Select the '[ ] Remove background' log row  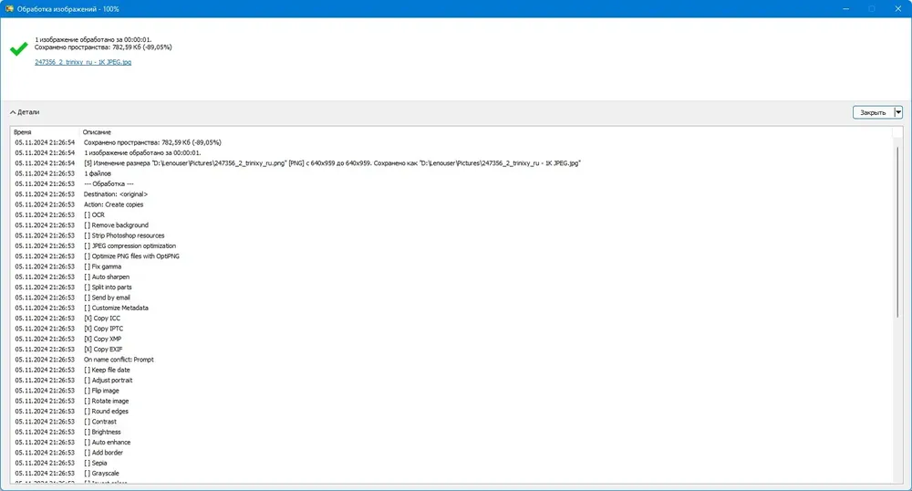451,225
